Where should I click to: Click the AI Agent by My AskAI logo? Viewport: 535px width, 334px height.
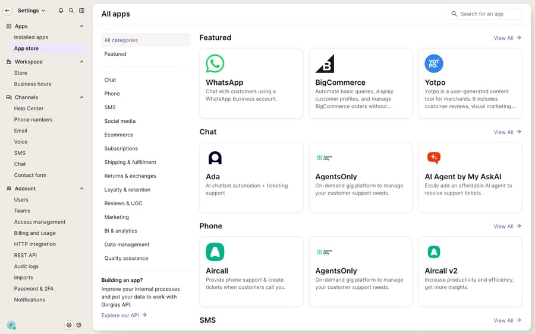434,158
